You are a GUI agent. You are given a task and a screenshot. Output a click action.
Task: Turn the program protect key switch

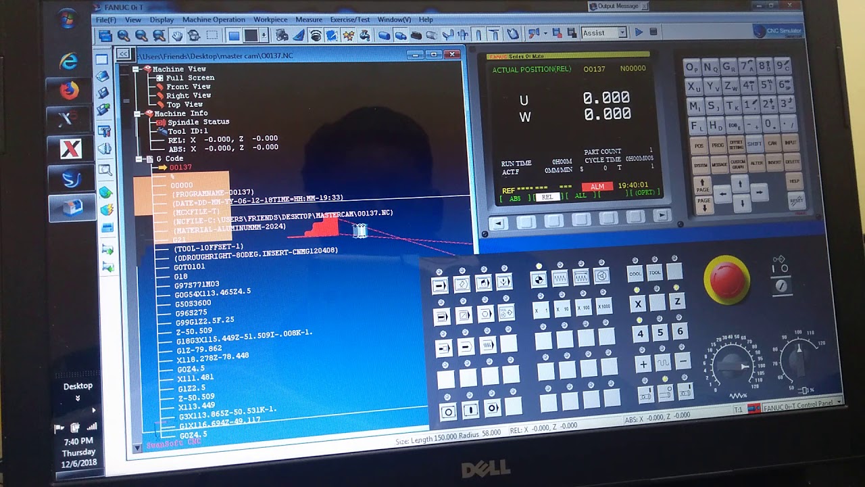point(782,286)
